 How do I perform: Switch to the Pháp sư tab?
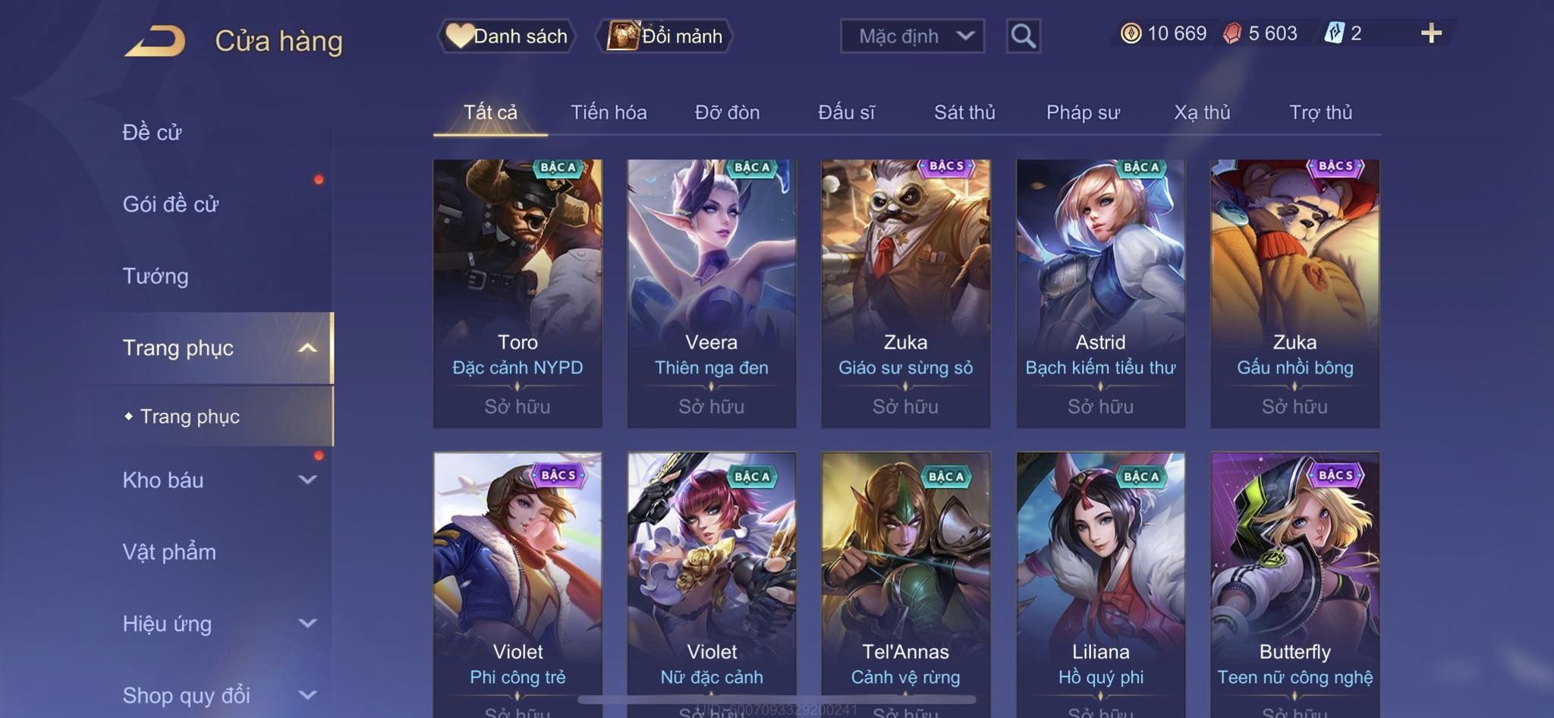pos(1083,112)
